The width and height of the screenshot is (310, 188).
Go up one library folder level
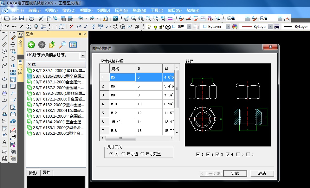point(52,45)
